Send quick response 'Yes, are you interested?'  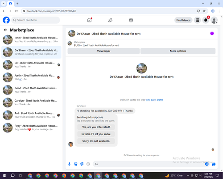(x=96, y=127)
